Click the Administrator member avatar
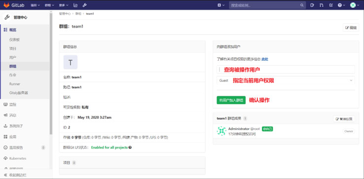 [x=221, y=131]
